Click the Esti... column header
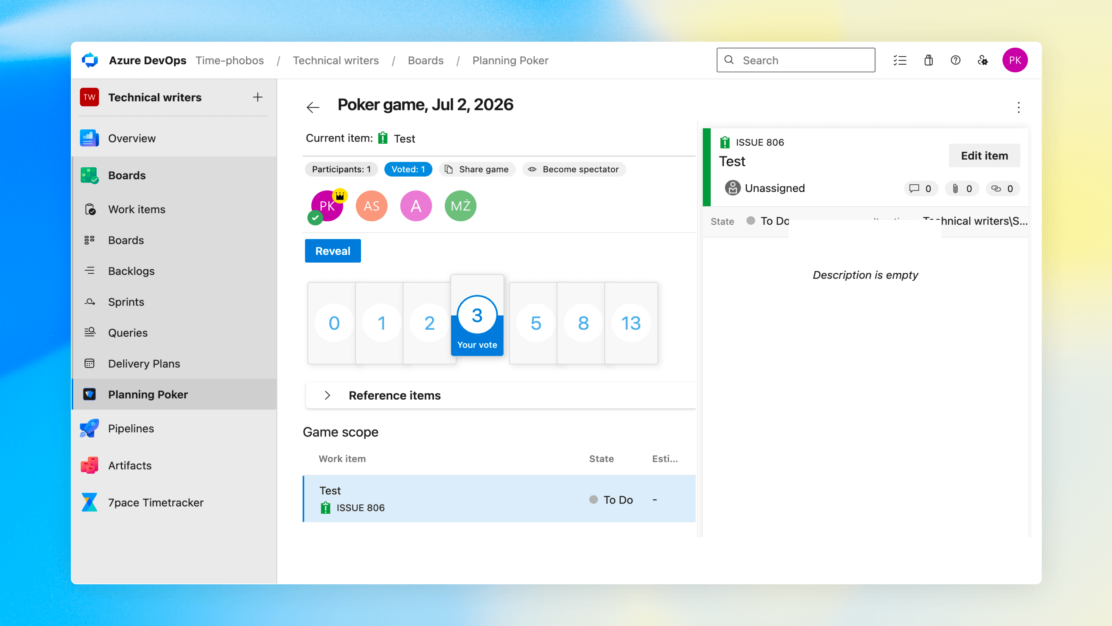Image resolution: width=1112 pixels, height=626 pixels. click(665, 458)
